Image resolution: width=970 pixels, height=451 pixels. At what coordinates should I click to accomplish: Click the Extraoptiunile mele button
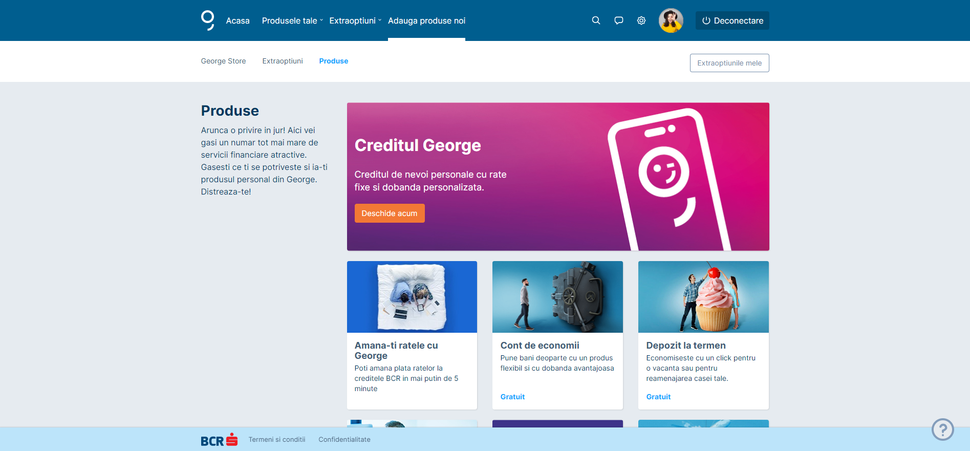tap(729, 63)
